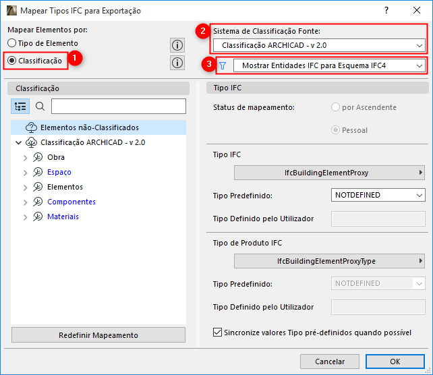Open the Tipo de Produto IFC Tipo Predefinido dropdown

[378, 283]
